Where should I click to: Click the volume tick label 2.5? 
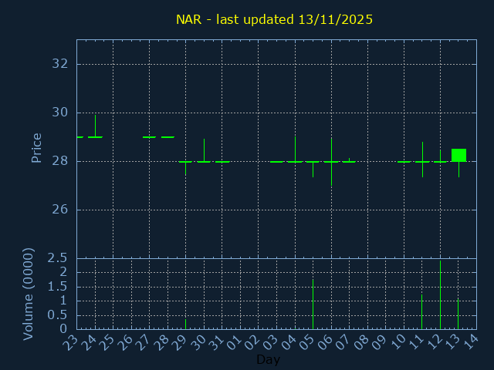coord(58,257)
